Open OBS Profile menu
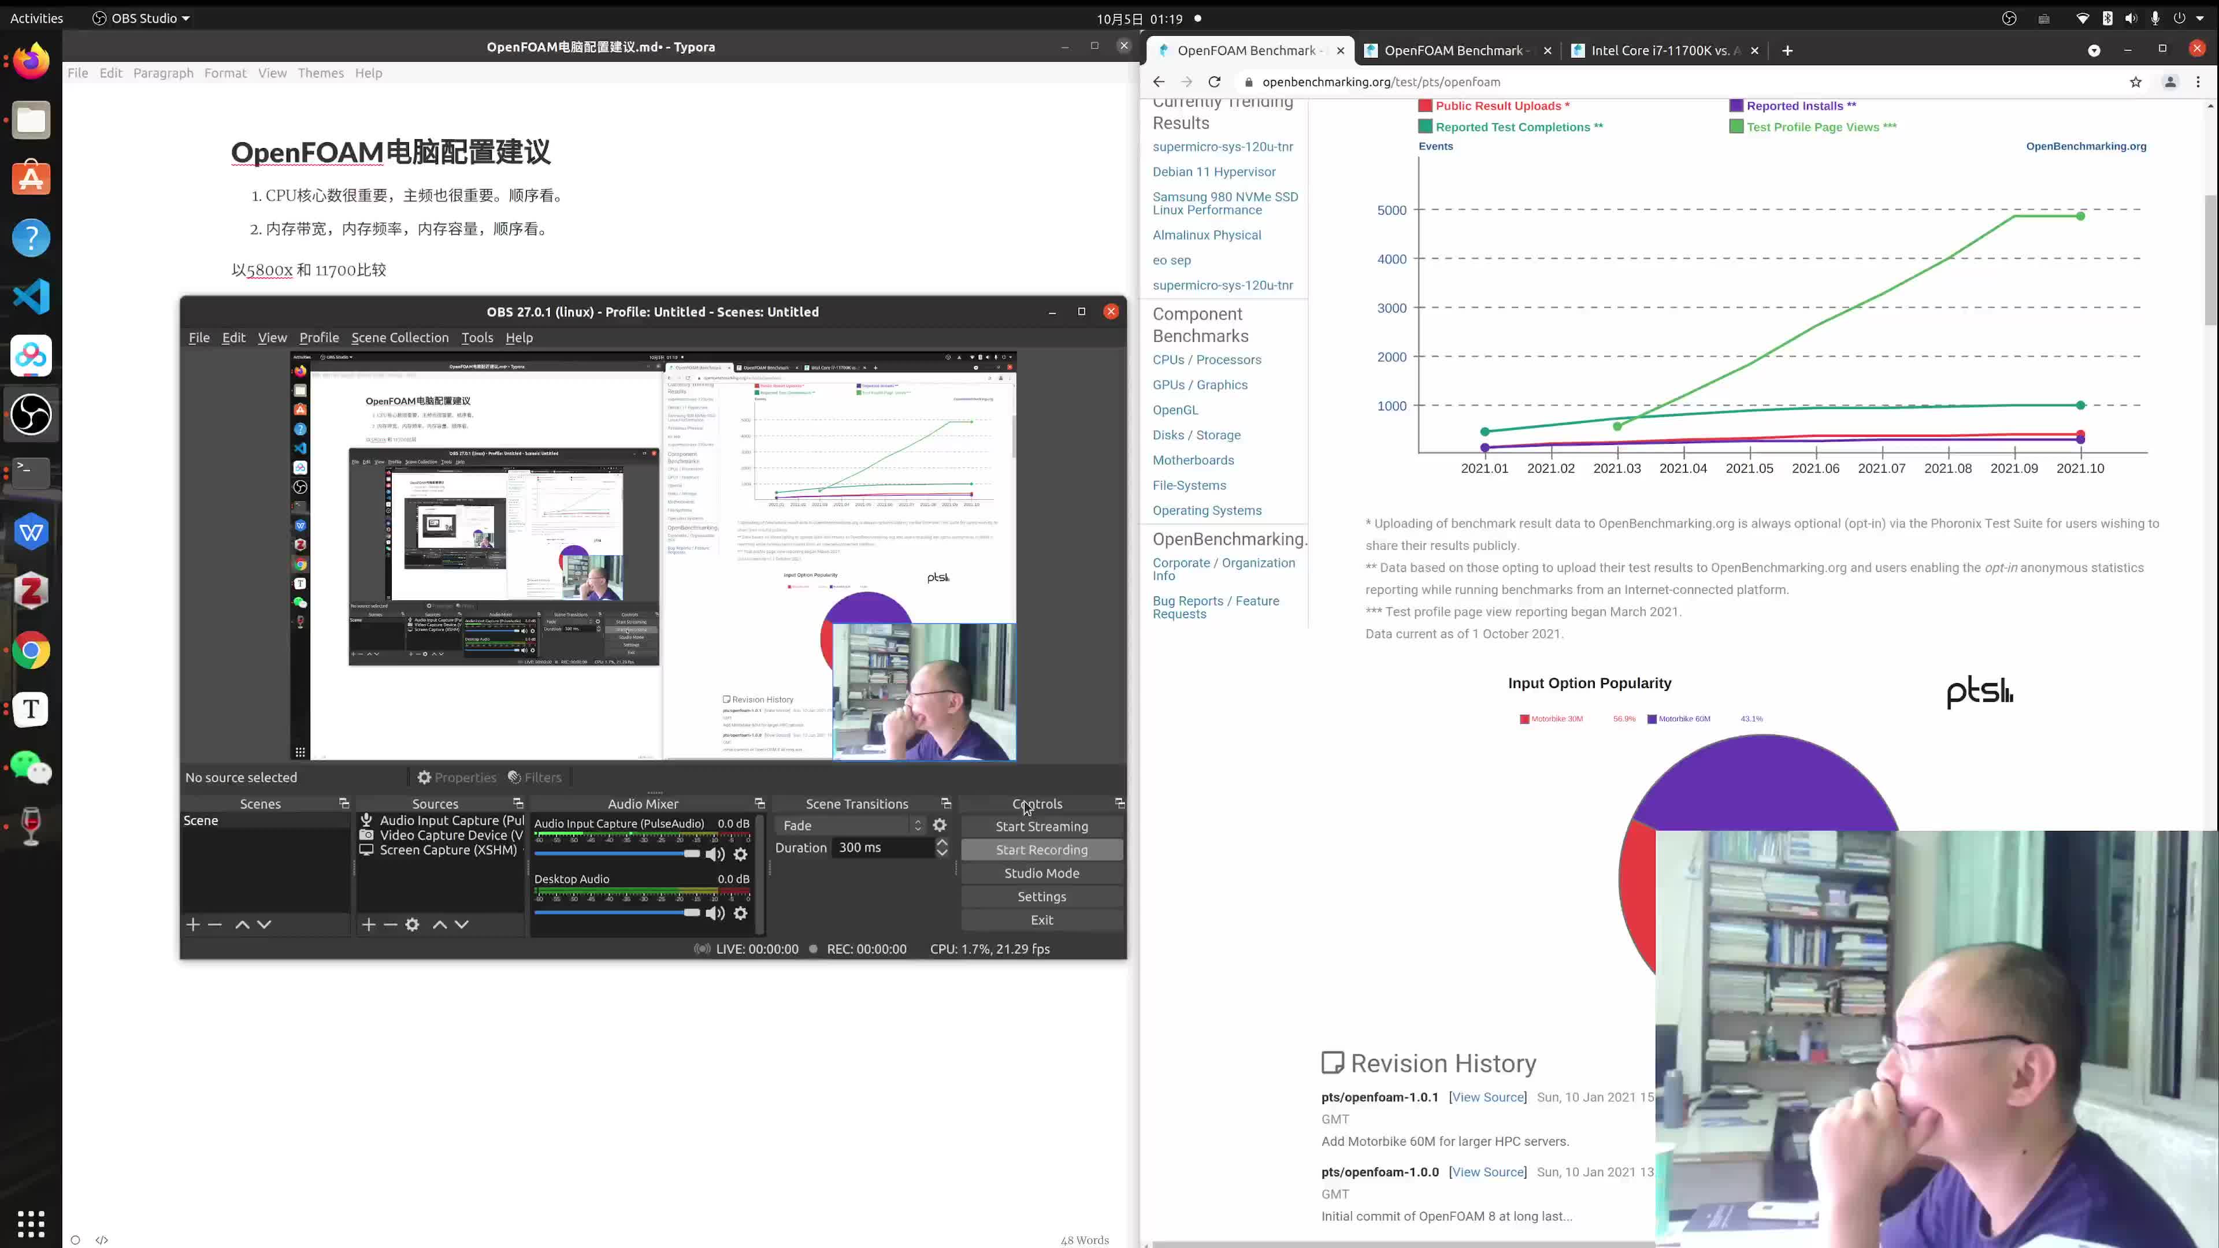Viewport: 2219px width, 1248px height. [319, 337]
